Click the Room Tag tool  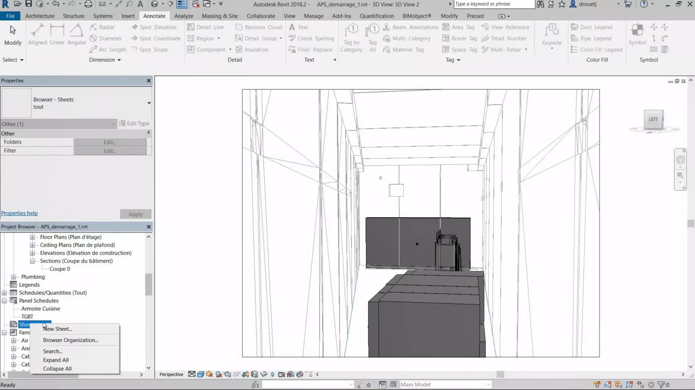pyautogui.click(x=460, y=38)
